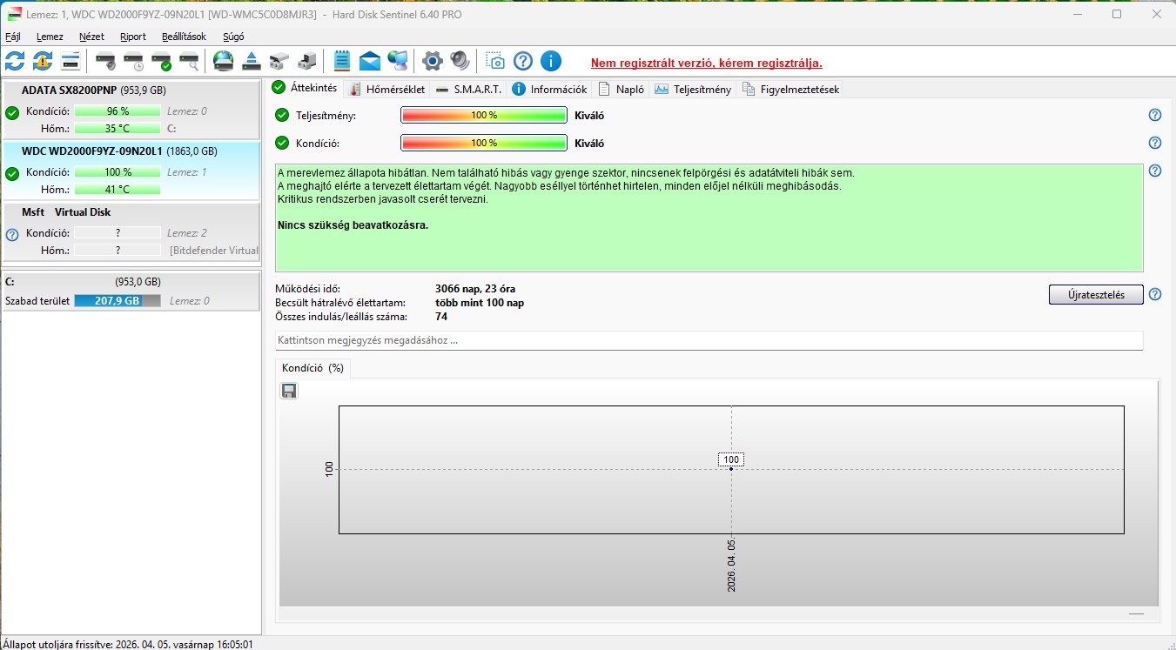Take a screenshot with the camera icon

click(x=495, y=61)
